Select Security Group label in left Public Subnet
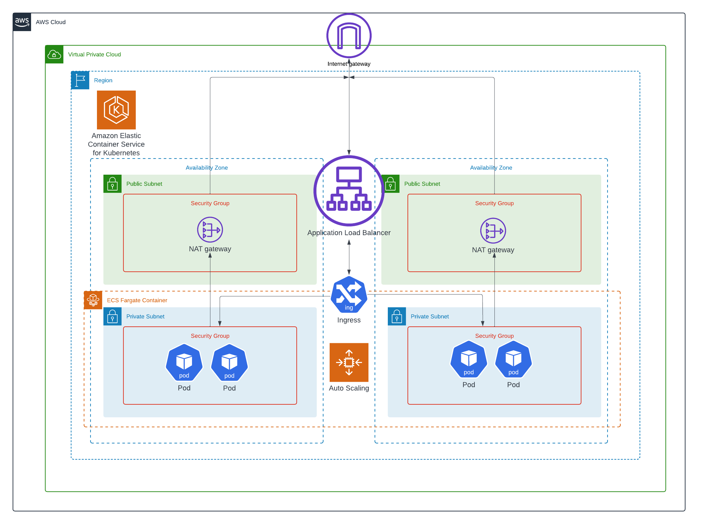Image resolution: width=721 pixels, height=524 pixels. (x=210, y=203)
